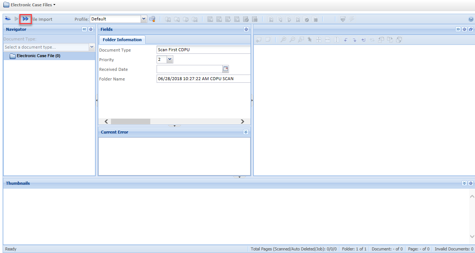The image size is (475, 253).
Task: Click the zoom in magnifier icon
Action: click(x=284, y=40)
